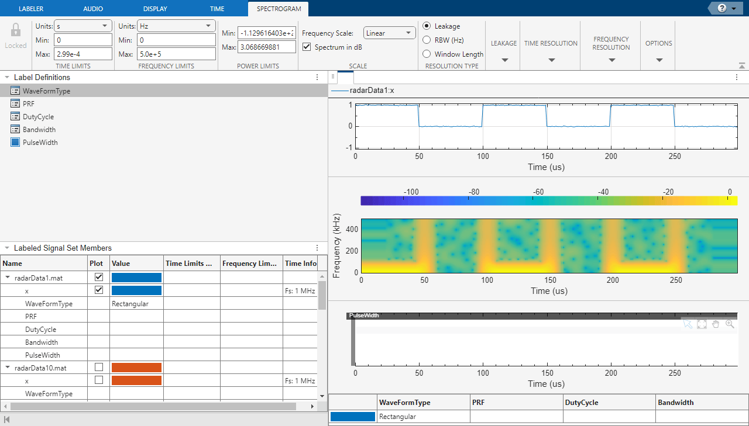
Task: Open Labeled Signal Set Members options menu
Action: tap(317, 248)
